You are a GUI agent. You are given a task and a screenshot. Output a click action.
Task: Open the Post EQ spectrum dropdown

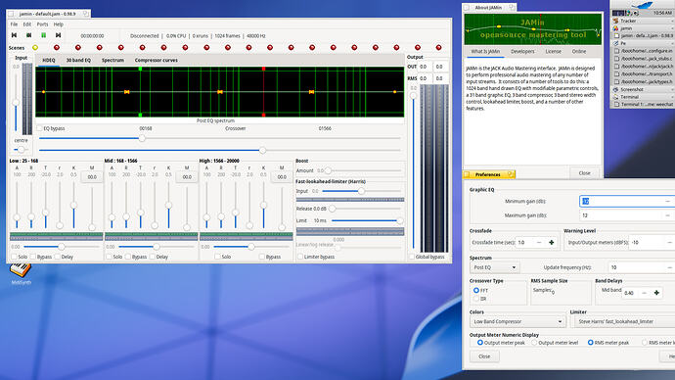coord(495,267)
